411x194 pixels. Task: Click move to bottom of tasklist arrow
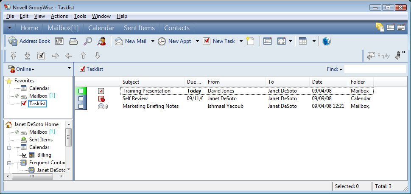point(27,56)
